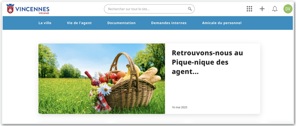Viewport: 296px width, 126px height.
Task: Open the apps grid launcher icon
Action: pos(249,9)
